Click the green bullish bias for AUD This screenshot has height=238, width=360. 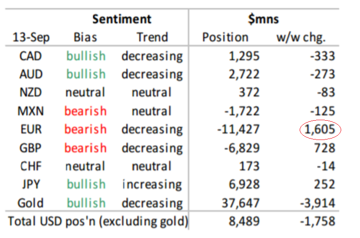[x=86, y=74]
